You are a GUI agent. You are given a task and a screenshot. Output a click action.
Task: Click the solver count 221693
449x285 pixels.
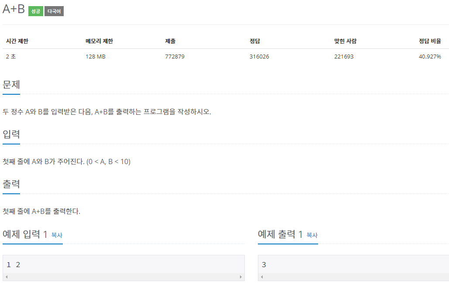344,56
